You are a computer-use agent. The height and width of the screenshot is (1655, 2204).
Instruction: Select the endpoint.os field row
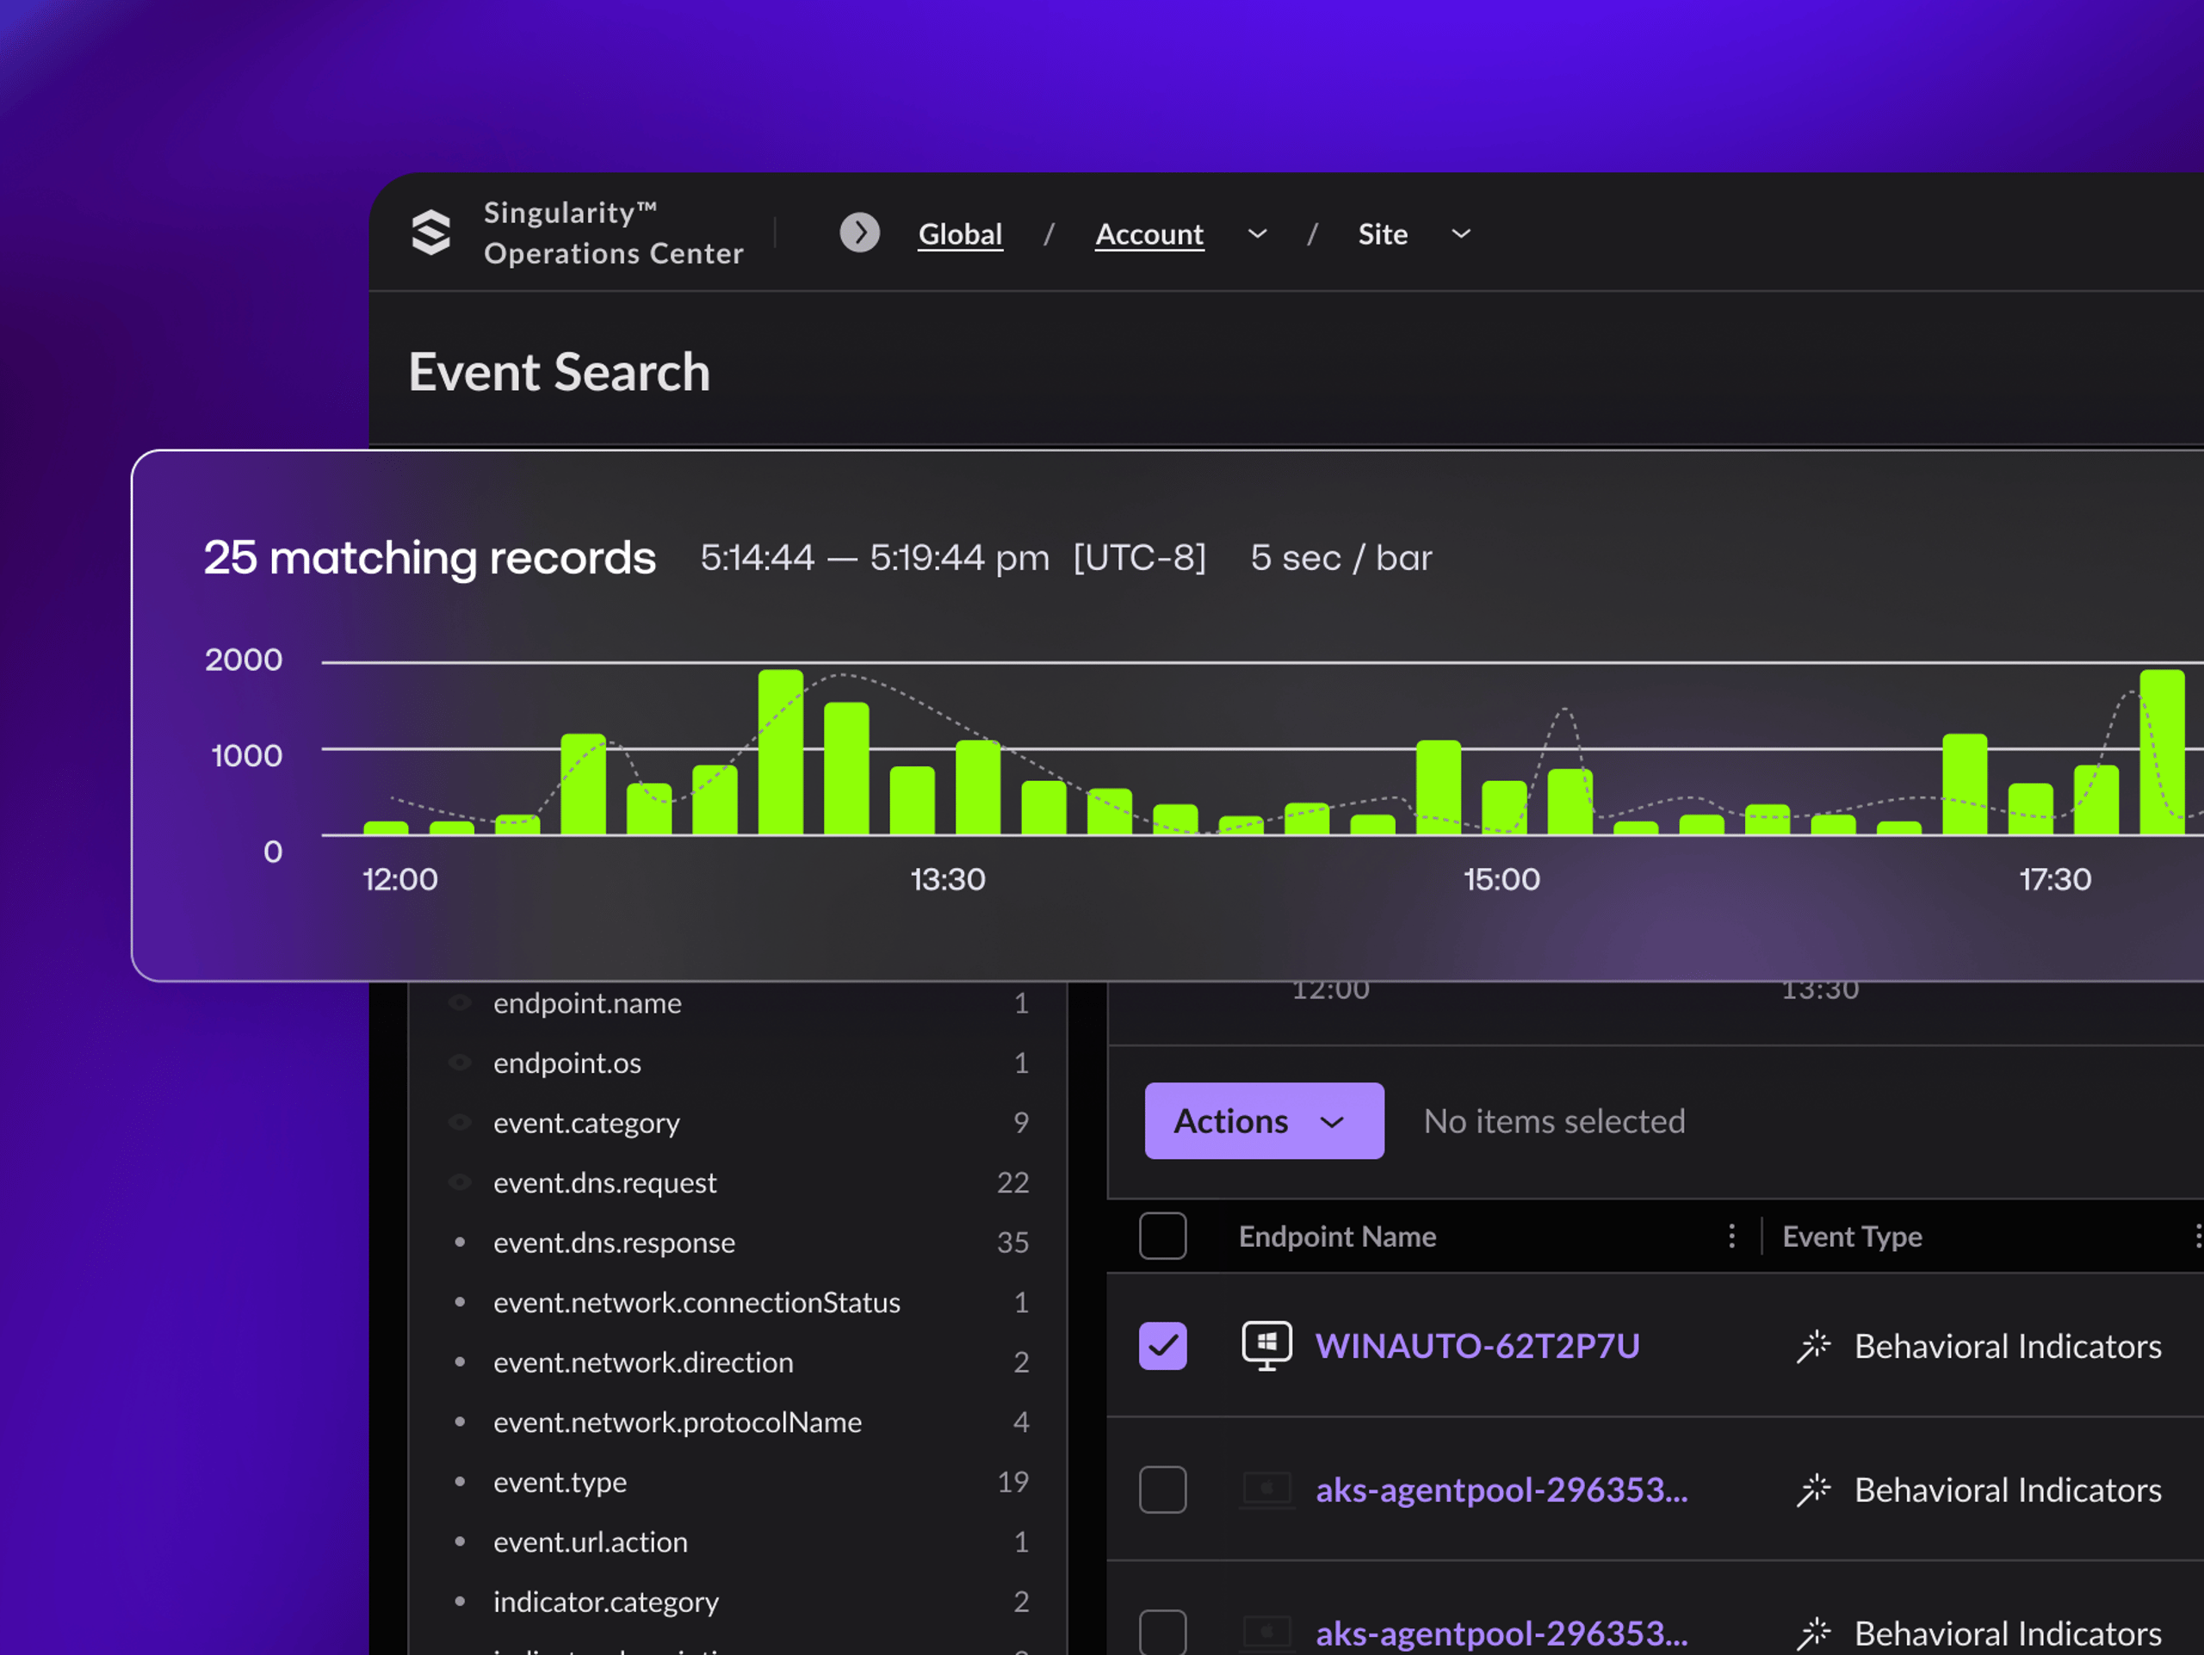pyautogui.click(x=737, y=1063)
